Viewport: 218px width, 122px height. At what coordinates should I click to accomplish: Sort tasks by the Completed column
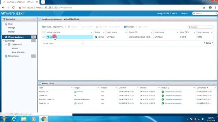[x=201, y=88]
